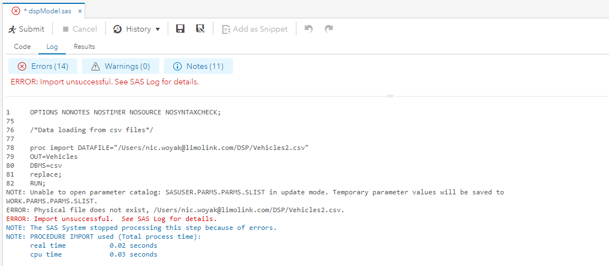This screenshot has width=609, height=266.
Task: Undo the last edit
Action: click(x=309, y=29)
